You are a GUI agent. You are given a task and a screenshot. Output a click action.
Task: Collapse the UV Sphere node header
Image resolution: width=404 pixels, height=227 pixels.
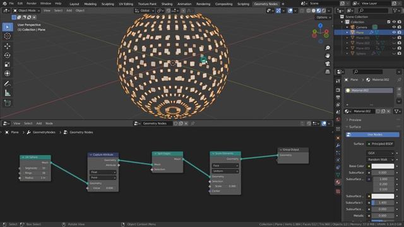[x=23, y=157]
